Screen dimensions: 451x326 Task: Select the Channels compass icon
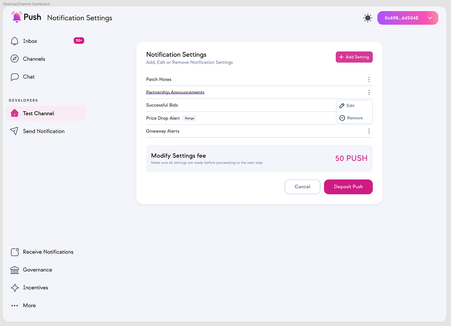click(14, 59)
